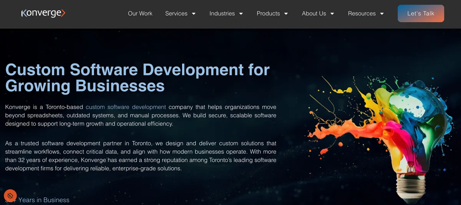Open the Products menu item
This screenshot has width=461, height=205.
[x=268, y=13]
